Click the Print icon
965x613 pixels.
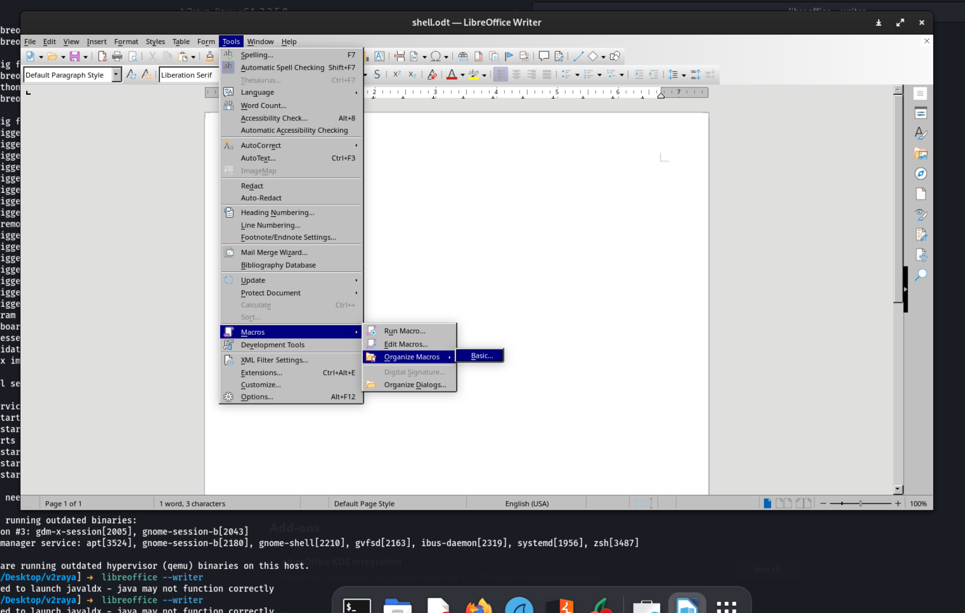click(x=117, y=56)
